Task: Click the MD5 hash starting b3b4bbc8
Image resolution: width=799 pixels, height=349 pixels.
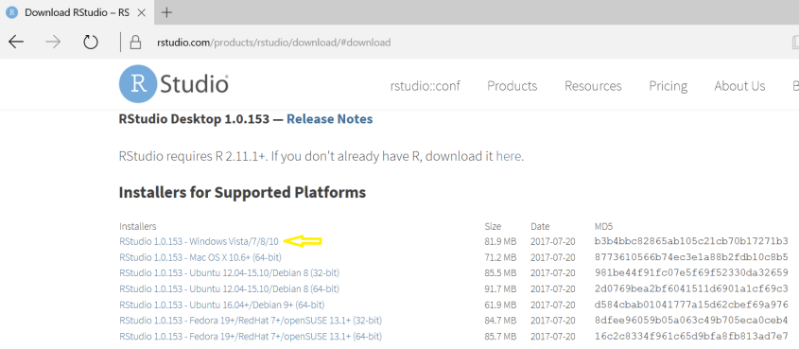Action: point(692,241)
